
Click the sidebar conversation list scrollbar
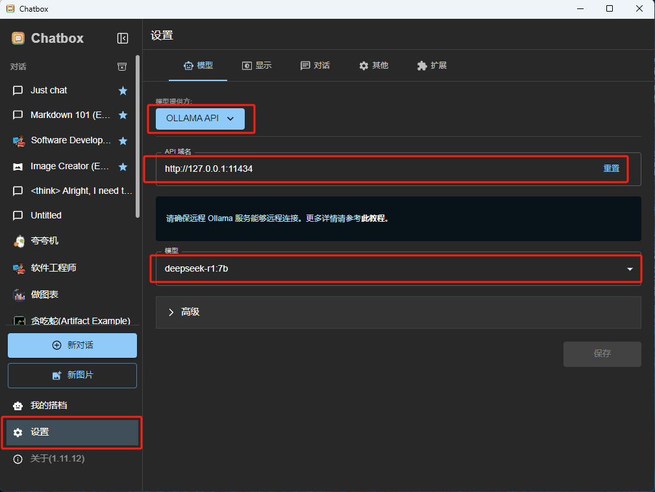point(138,137)
